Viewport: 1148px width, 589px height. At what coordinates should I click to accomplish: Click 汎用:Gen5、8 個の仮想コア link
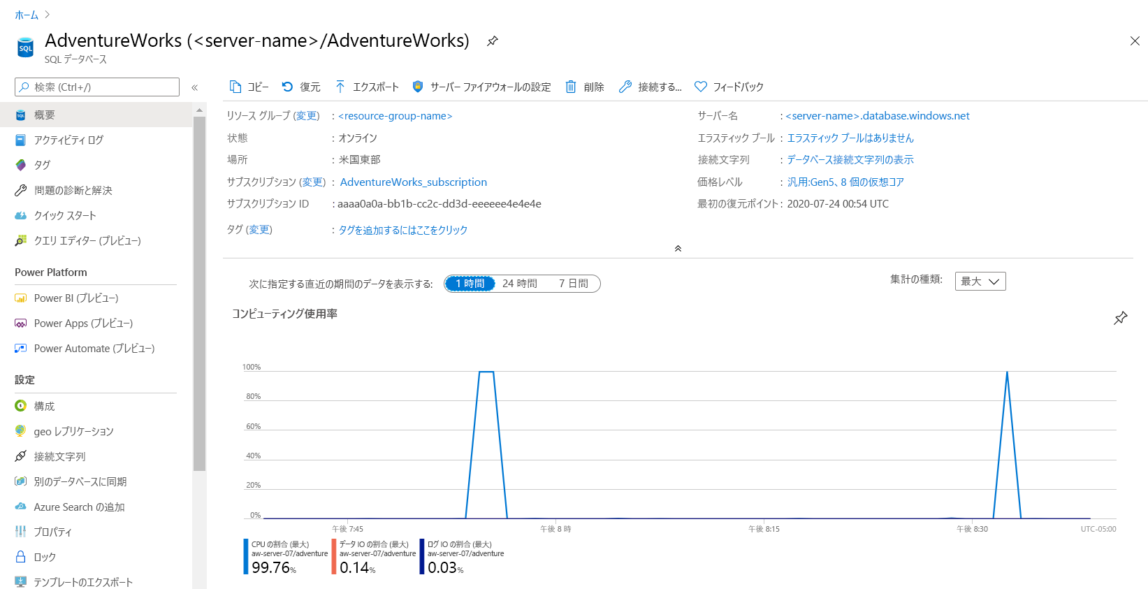coord(845,182)
